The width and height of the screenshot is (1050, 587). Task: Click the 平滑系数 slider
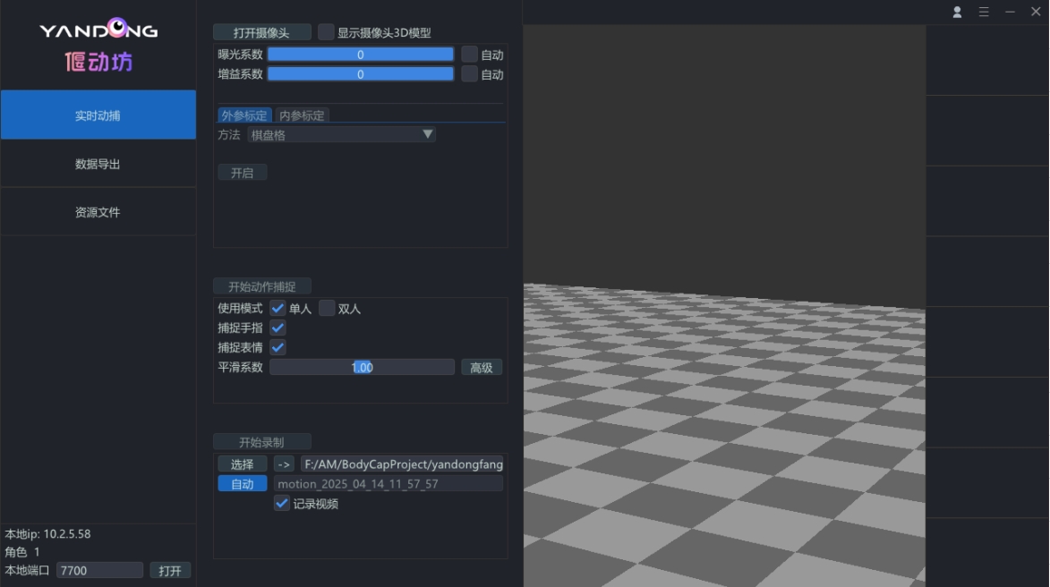[x=362, y=367]
